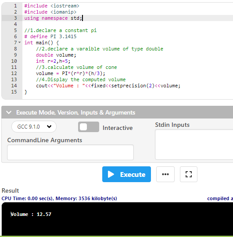The height and width of the screenshot is (237, 233).
Task: Open the GCC 9.1.0 version dropdown
Action: [x=34, y=127]
